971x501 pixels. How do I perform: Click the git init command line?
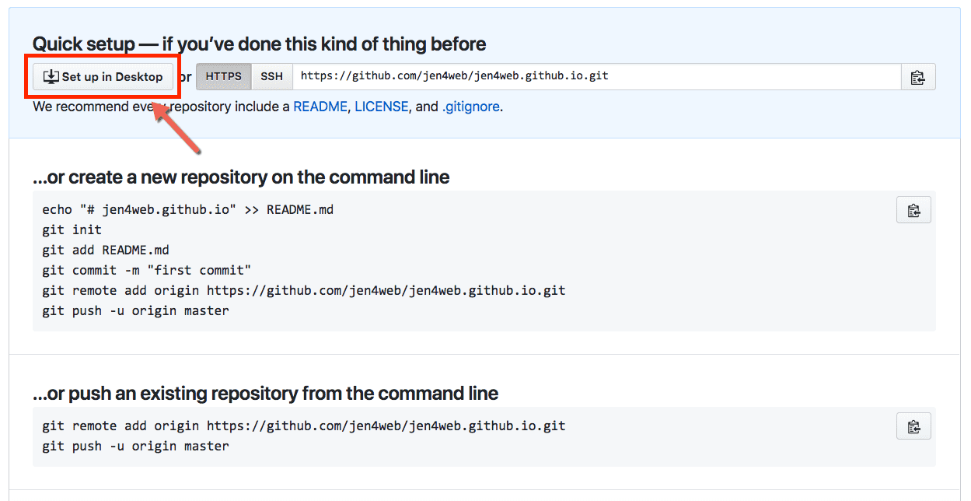tap(72, 230)
